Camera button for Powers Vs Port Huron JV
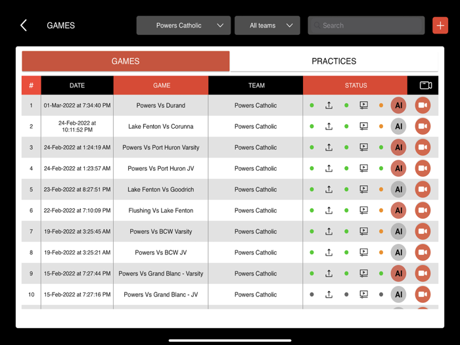The width and height of the screenshot is (460, 345). 423,168
